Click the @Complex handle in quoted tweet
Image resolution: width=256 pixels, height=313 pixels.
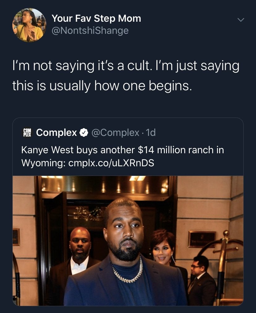[x=116, y=133]
